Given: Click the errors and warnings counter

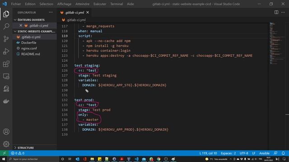Looking at the screenshot, I should click(18, 153).
